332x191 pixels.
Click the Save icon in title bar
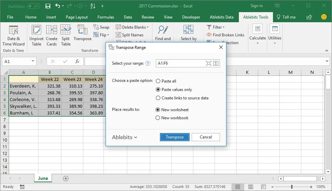48,6
